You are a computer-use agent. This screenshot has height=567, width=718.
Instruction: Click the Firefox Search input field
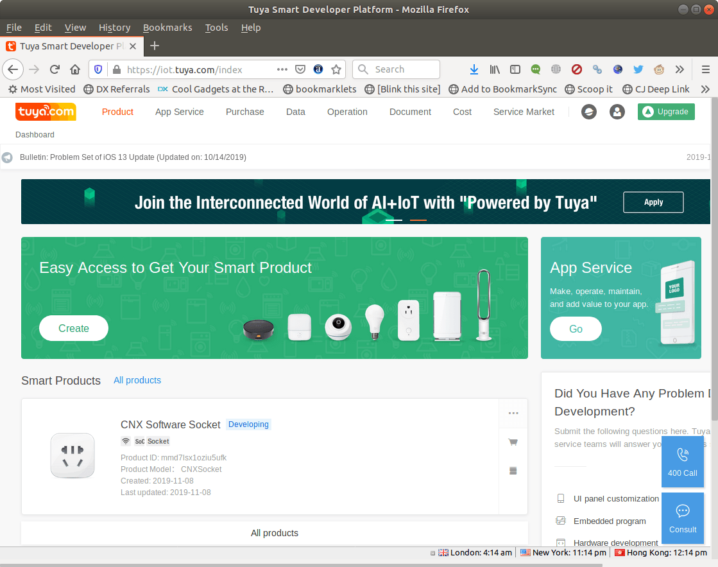(x=396, y=70)
